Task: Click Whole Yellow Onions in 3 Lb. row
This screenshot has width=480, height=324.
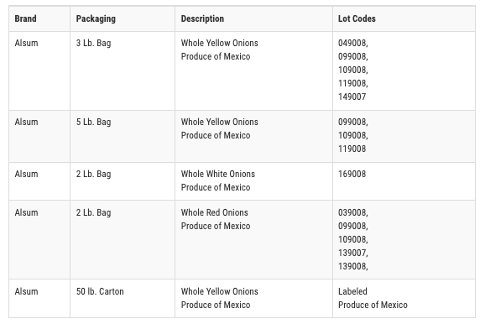Action: [x=220, y=43]
